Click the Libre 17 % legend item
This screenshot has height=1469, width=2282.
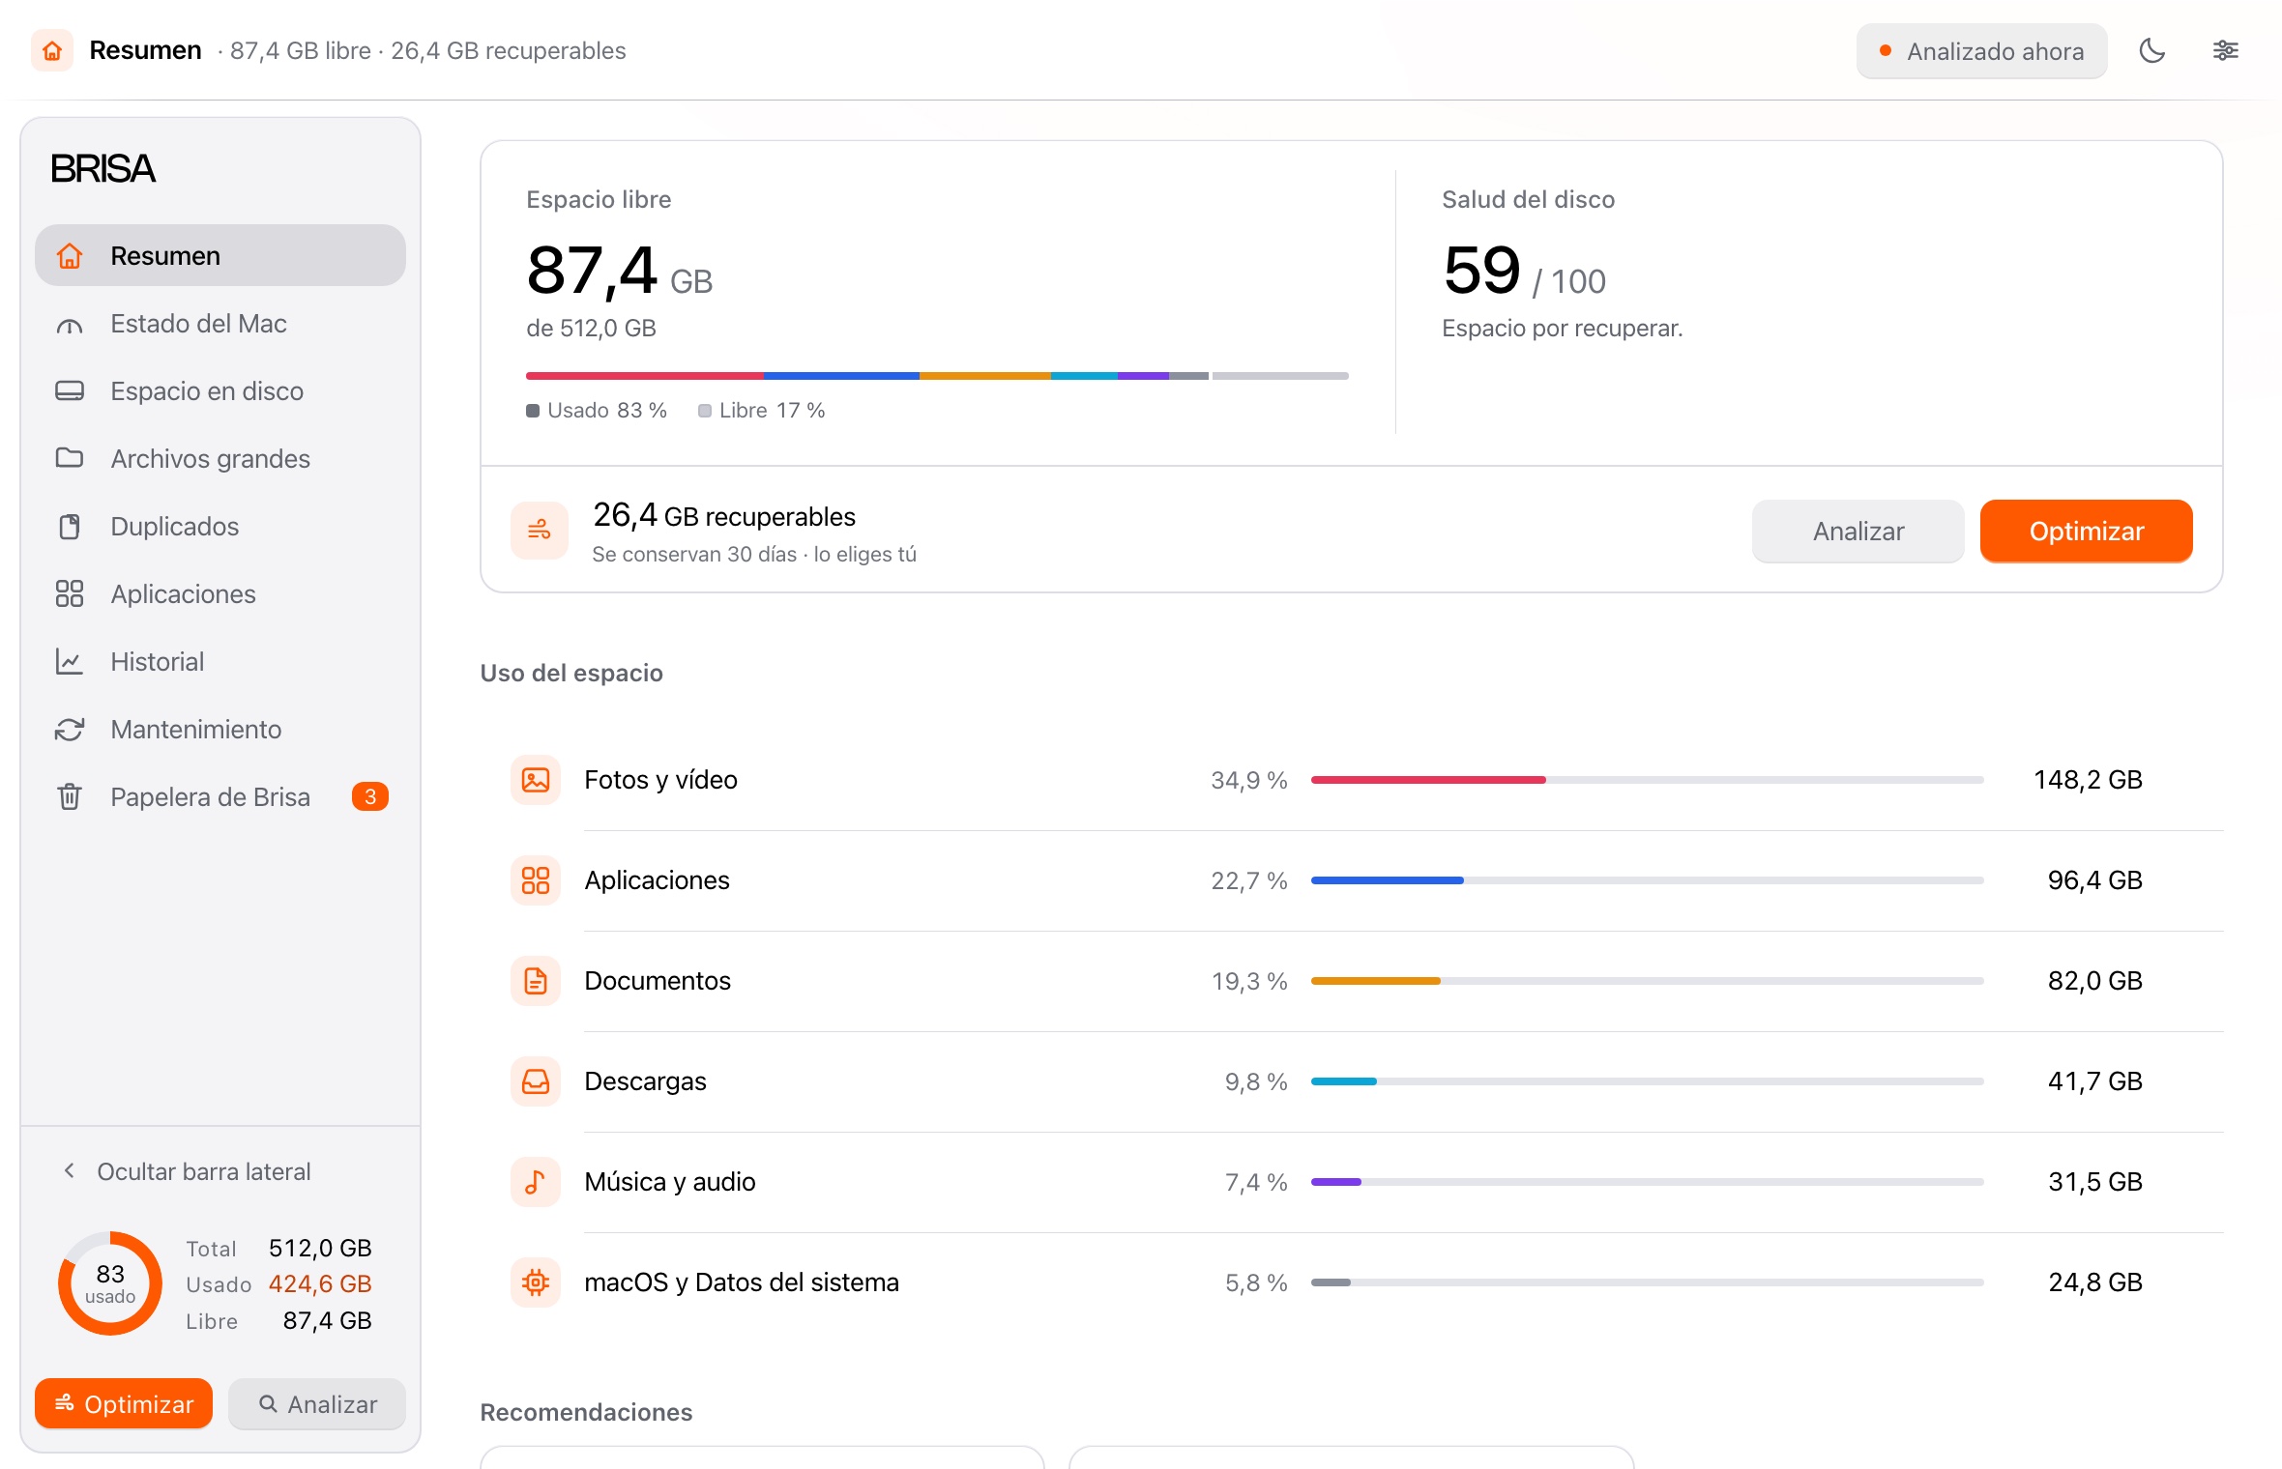[762, 411]
